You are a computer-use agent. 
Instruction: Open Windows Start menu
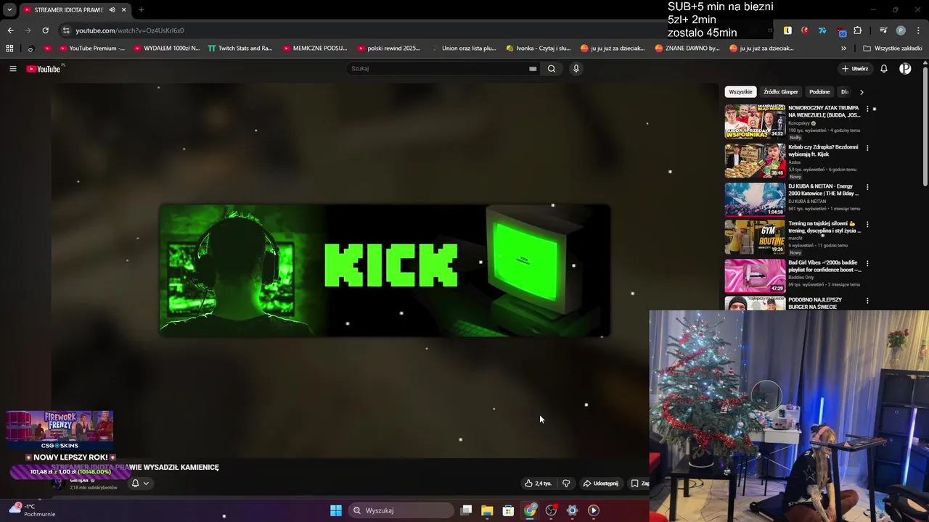coord(336,510)
